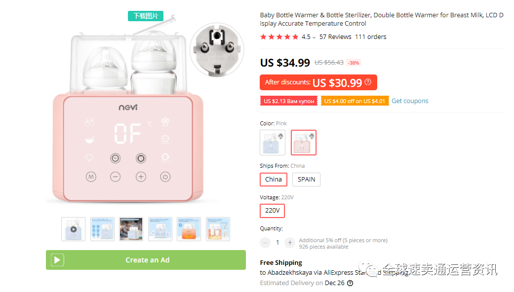This screenshot has width=514, height=292.
Task: Open the 57 Reviews link
Action: [x=335, y=37]
